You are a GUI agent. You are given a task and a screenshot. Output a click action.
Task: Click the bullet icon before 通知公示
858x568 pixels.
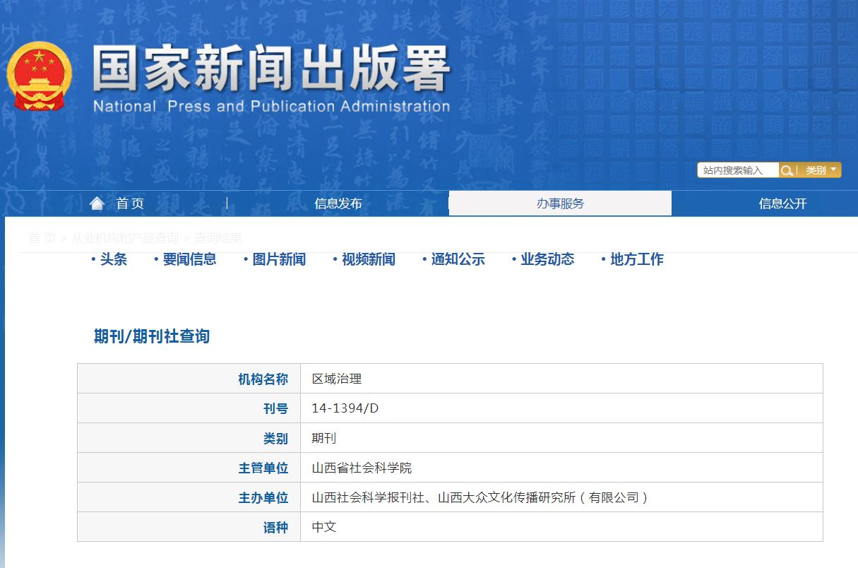click(424, 259)
